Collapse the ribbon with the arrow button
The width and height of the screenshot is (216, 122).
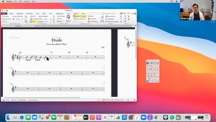[133, 14]
